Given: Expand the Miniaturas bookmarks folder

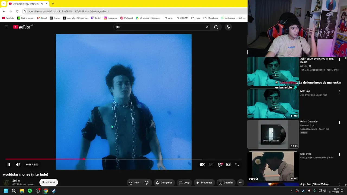Looking at the screenshot, I should (210, 18).
